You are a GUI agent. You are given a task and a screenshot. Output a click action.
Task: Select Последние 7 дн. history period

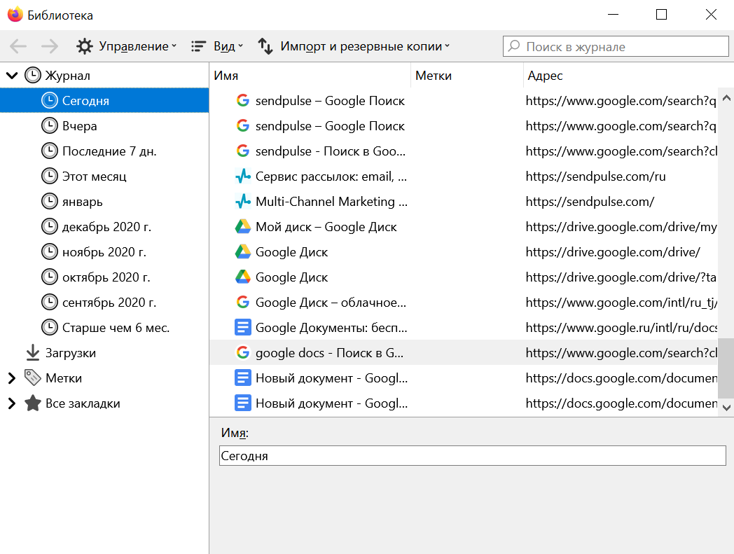coord(109,151)
